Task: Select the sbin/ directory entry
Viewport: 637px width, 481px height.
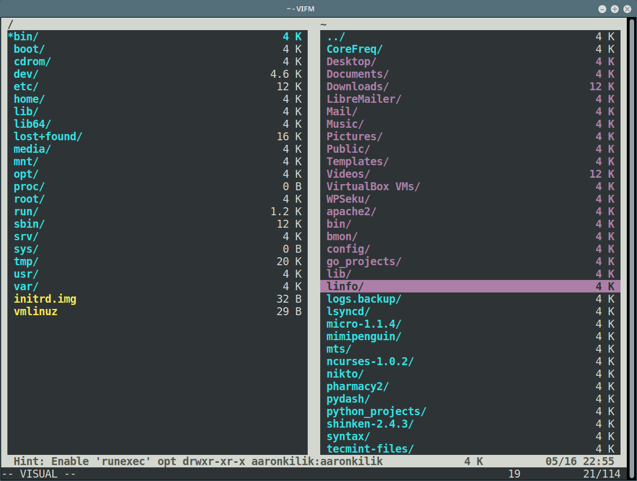Action: pos(157,224)
